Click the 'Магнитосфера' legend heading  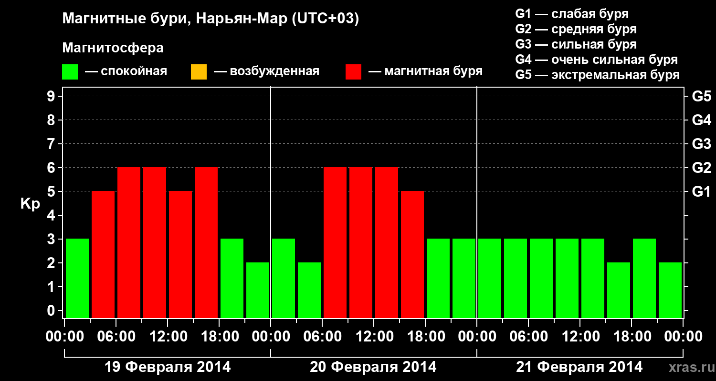[x=113, y=48]
